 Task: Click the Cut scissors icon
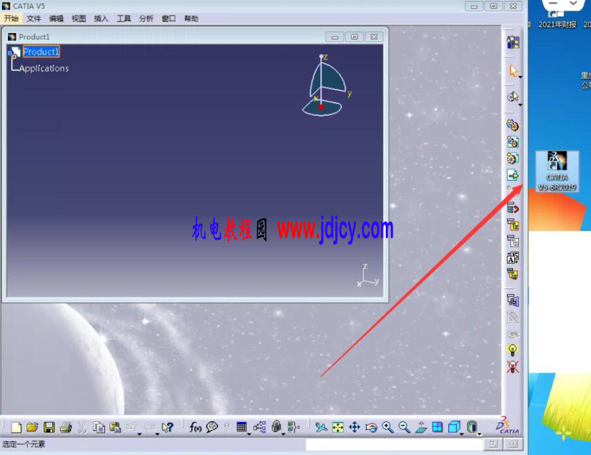[x=82, y=427]
